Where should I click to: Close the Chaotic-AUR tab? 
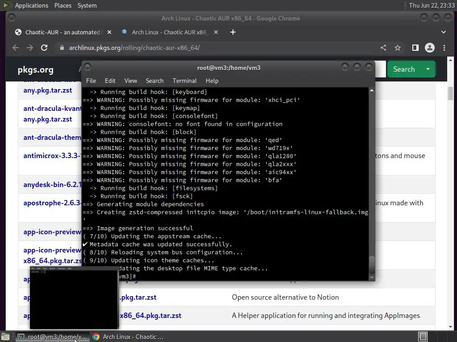tap(109, 32)
